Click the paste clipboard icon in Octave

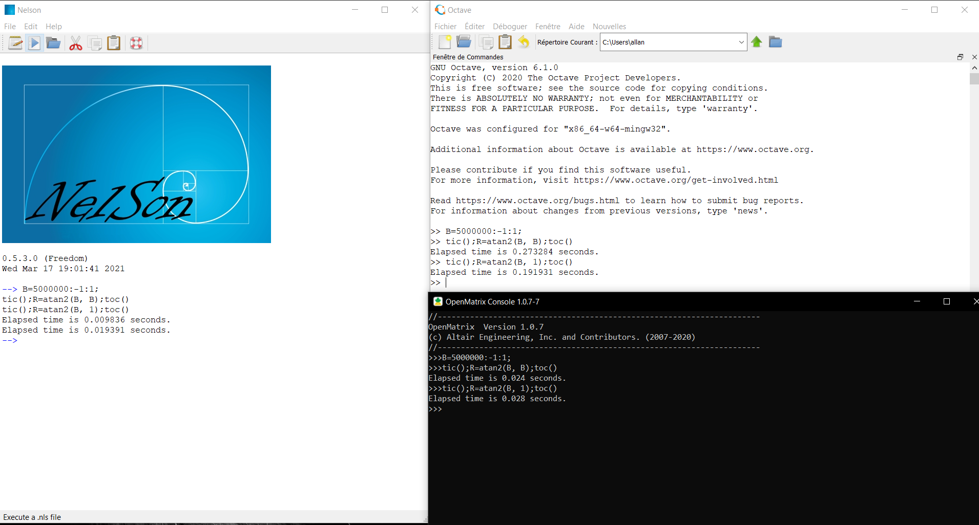tap(505, 42)
